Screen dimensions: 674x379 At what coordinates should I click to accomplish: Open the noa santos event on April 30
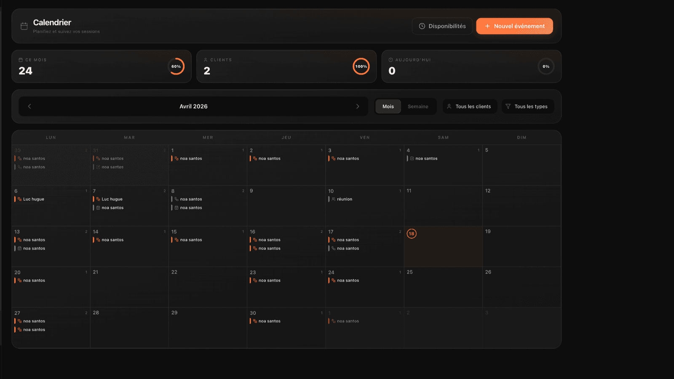tap(269, 321)
